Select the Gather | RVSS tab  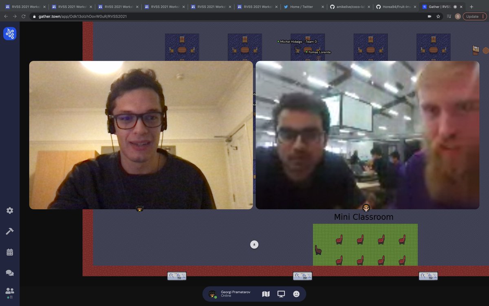[x=443, y=7]
